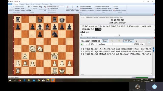Viewport: 163px width, 91px height.
Task: Expand the Новая партия dropdown arrow
Action: coord(30,11)
